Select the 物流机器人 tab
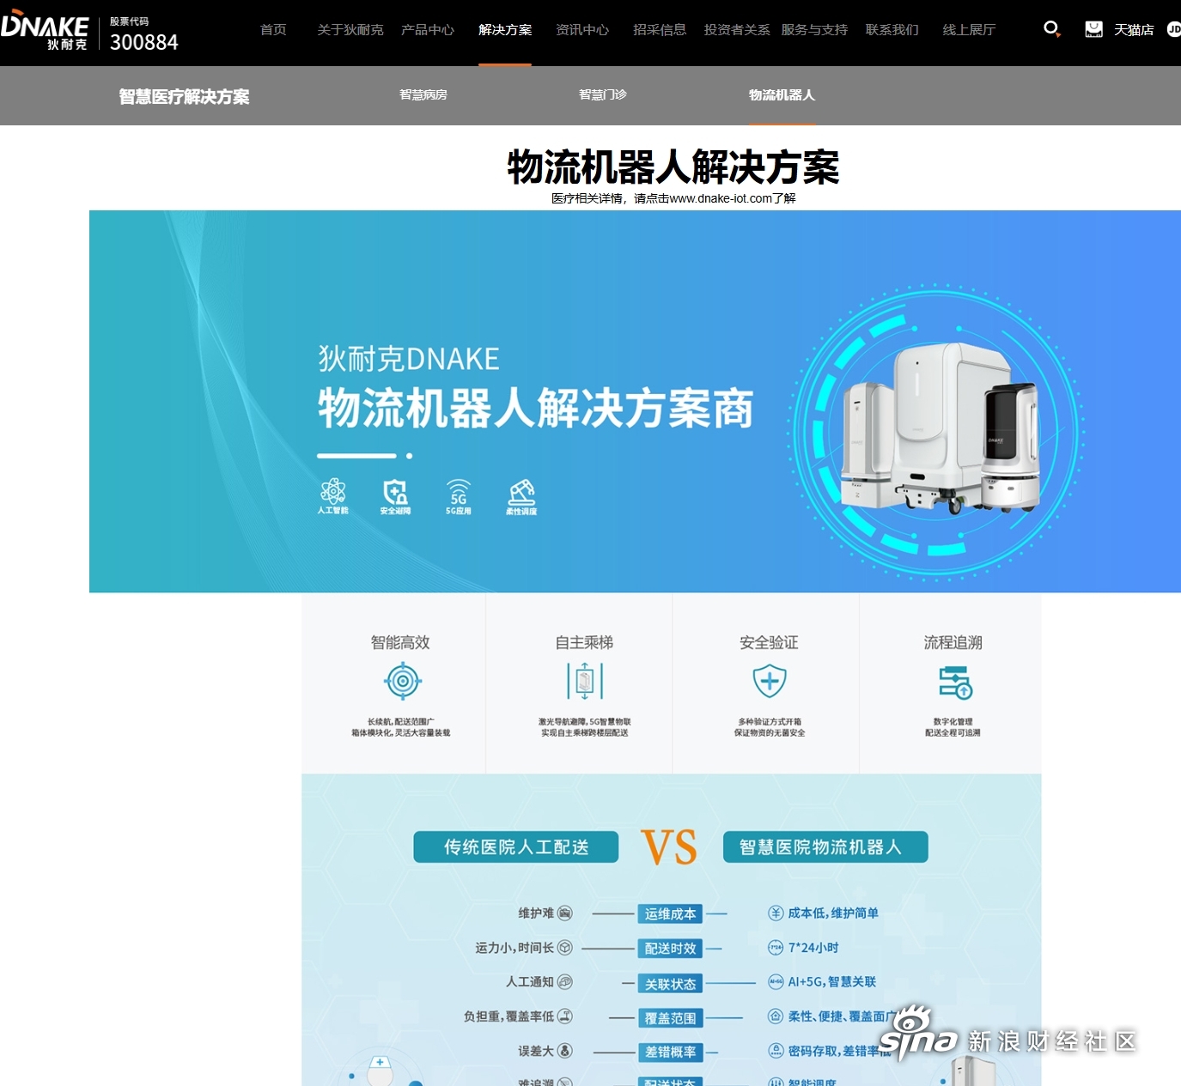 coord(782,95)
